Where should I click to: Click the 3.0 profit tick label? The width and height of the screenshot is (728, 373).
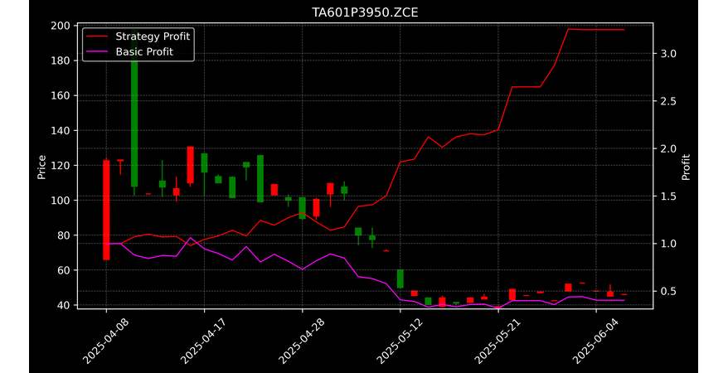[668, 54]
